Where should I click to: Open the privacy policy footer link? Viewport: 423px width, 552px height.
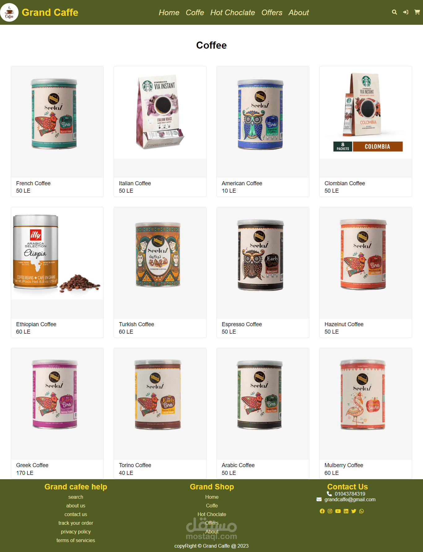point(76,532)
